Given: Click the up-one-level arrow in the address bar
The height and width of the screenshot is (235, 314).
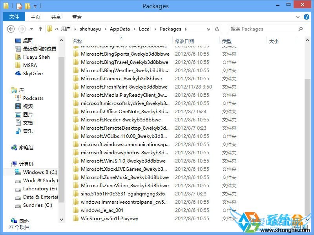Looking at the screenshot, I should 40,29.
